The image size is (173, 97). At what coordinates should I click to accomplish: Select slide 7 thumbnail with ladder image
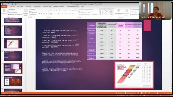(13, 43)
